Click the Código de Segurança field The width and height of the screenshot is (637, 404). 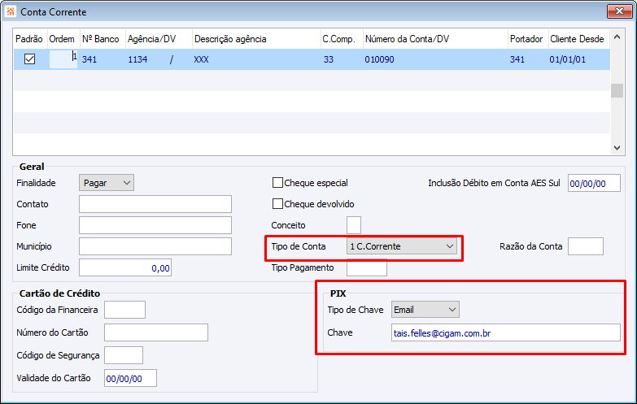[x=124, y=355]
